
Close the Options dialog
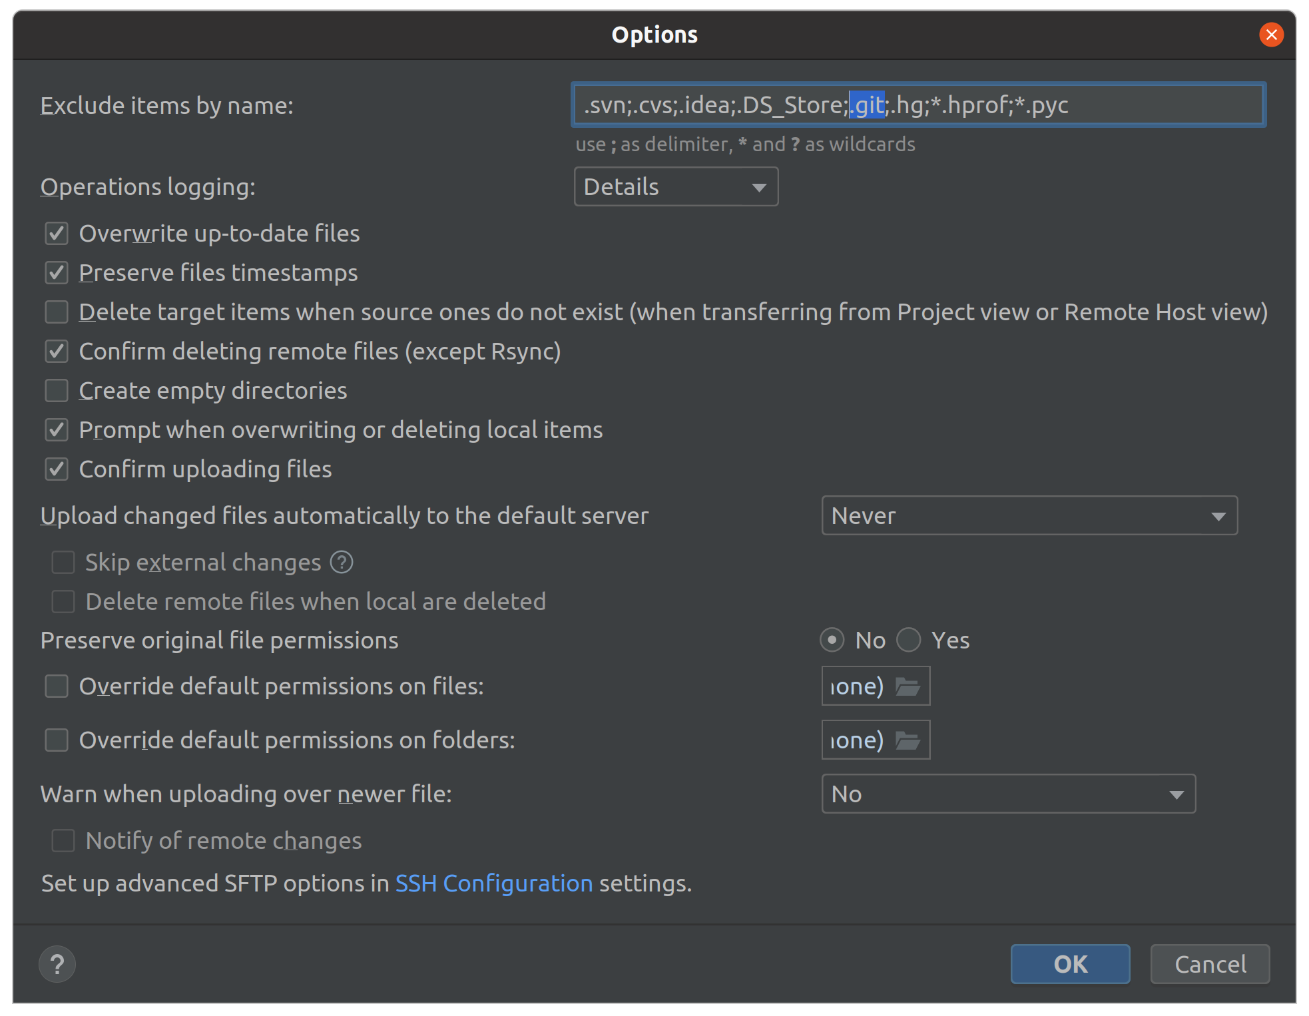pyautogui.click(x=1271, y=35)
